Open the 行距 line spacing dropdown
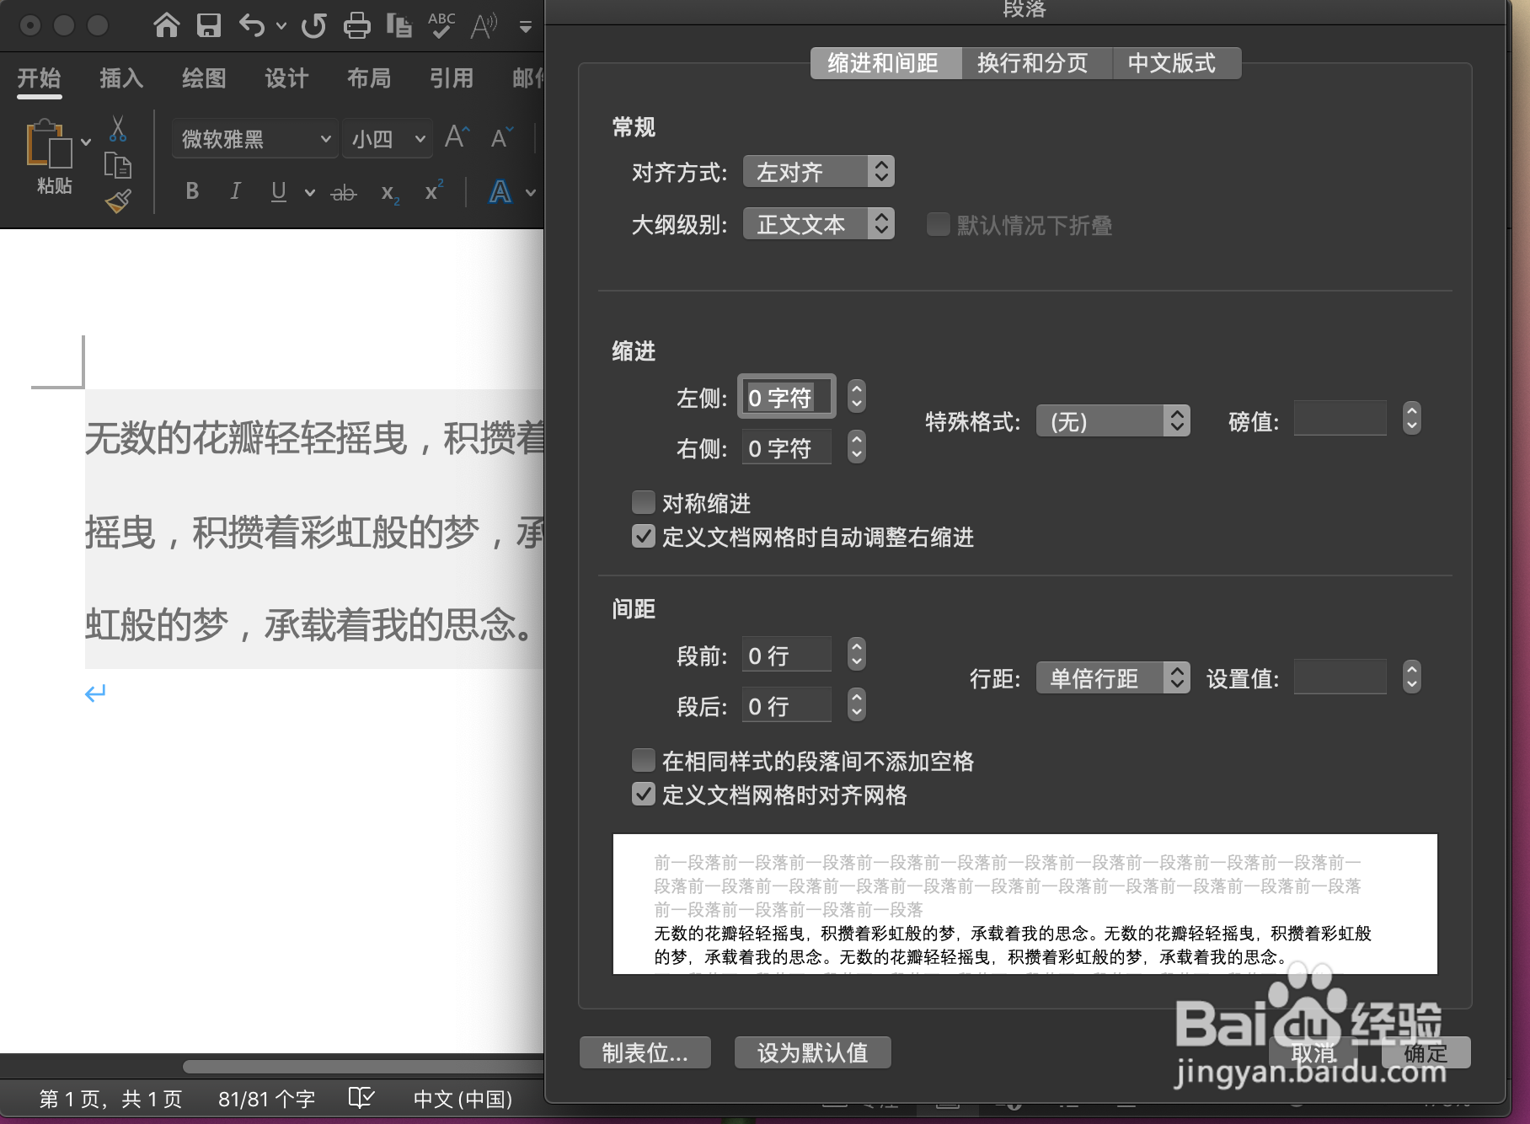This screenshot has width=1530, height=1124. click(x=1111, y=677)
